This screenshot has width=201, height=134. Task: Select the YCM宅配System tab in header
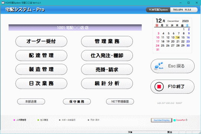[158, 10]
